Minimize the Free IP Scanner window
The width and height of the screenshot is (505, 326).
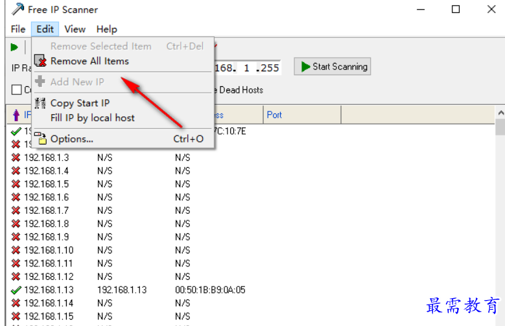point(421,9)
